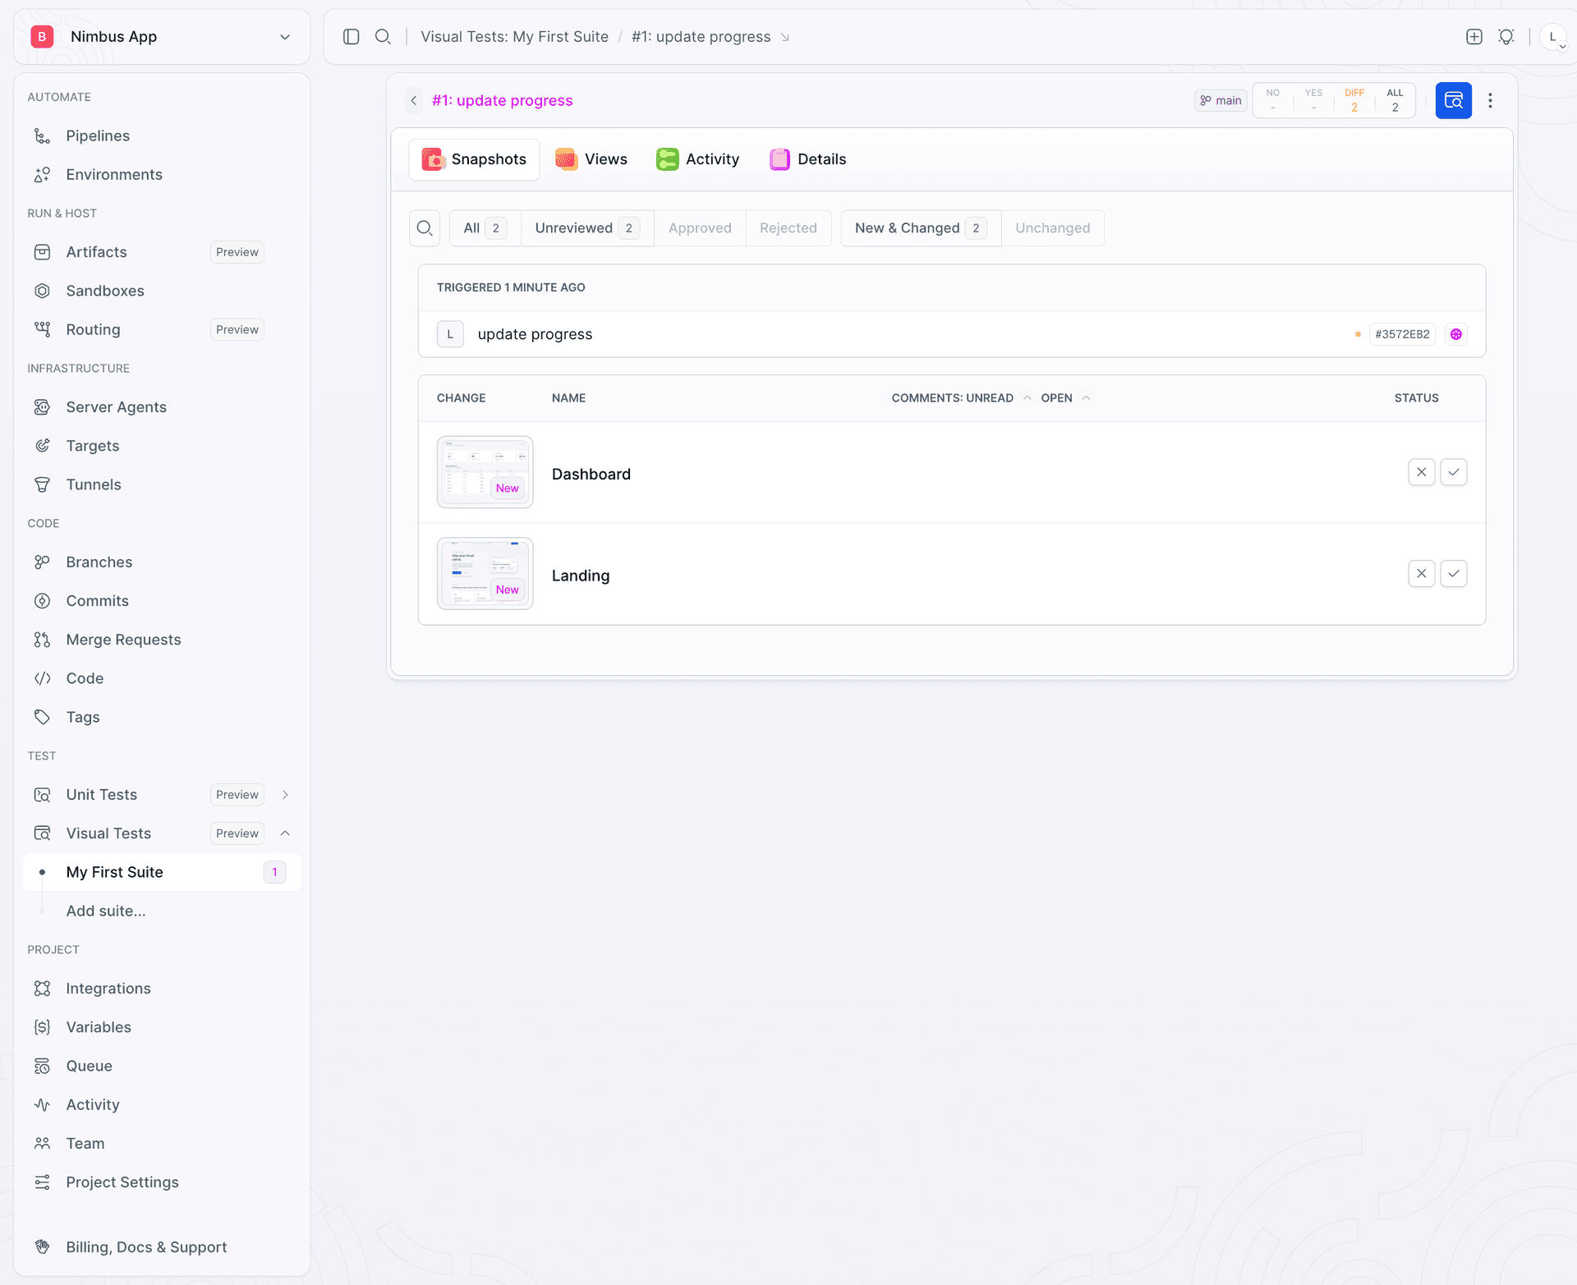Open the Tags sidebar item
This screenshot has height=1285, width=1577.
point(161,717)
